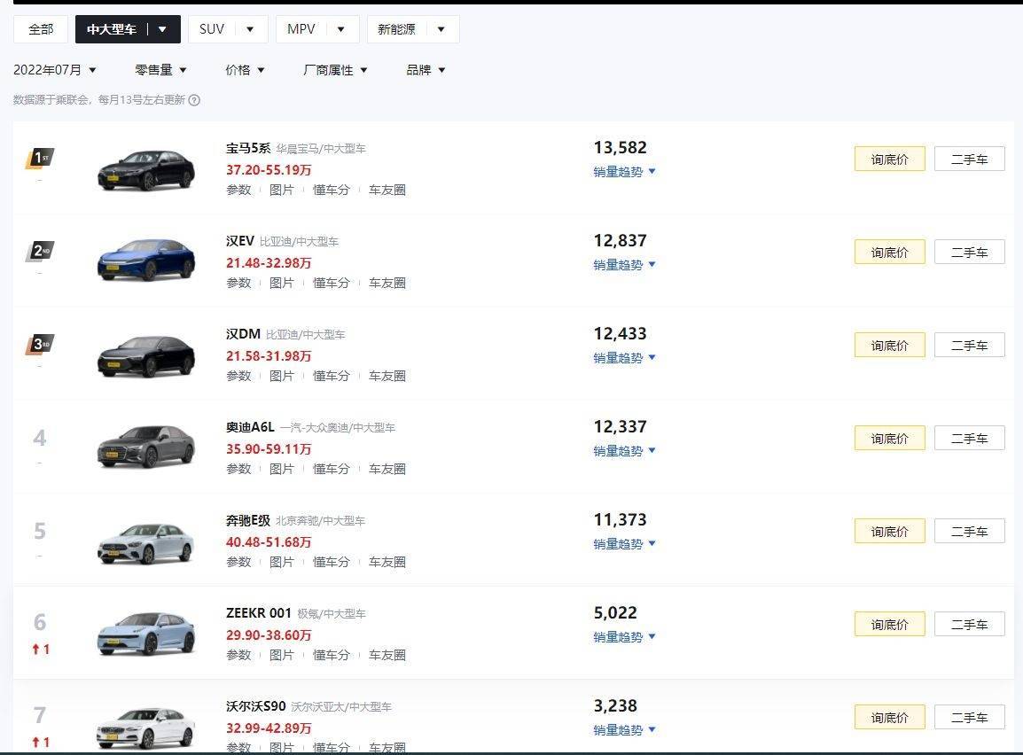Open the 宝马5系 model title link

click(248, 148)
